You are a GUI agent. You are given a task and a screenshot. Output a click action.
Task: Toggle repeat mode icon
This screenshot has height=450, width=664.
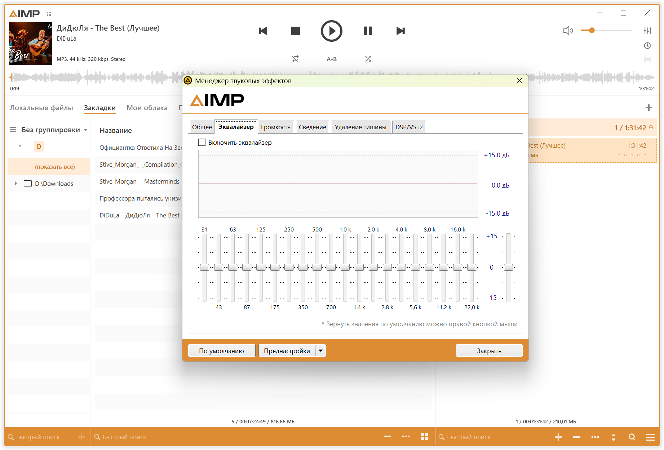click(x=296, y=59)
